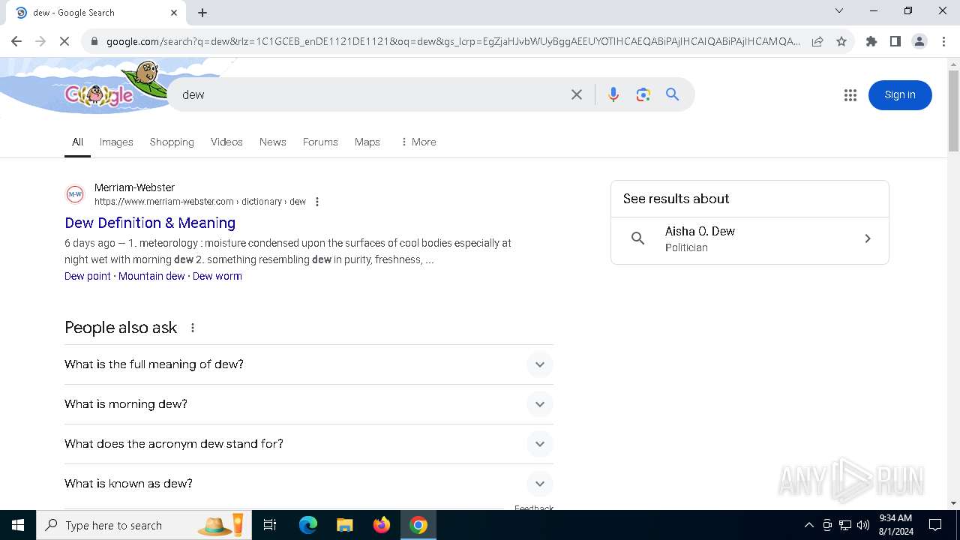Click the taskbar search box
This screenshot has width=960, height=540.
click(144, 525)
